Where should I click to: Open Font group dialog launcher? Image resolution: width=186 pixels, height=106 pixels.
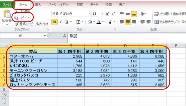pos(115,30)
